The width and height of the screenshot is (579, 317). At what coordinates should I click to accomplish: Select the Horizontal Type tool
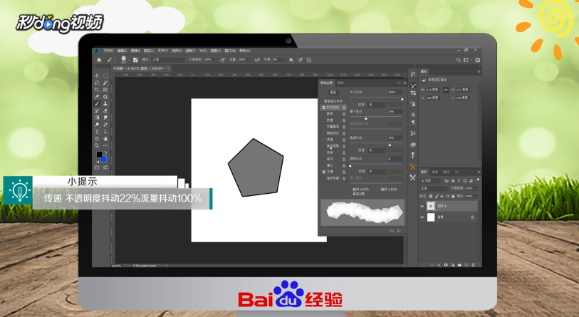coord(97,132)
